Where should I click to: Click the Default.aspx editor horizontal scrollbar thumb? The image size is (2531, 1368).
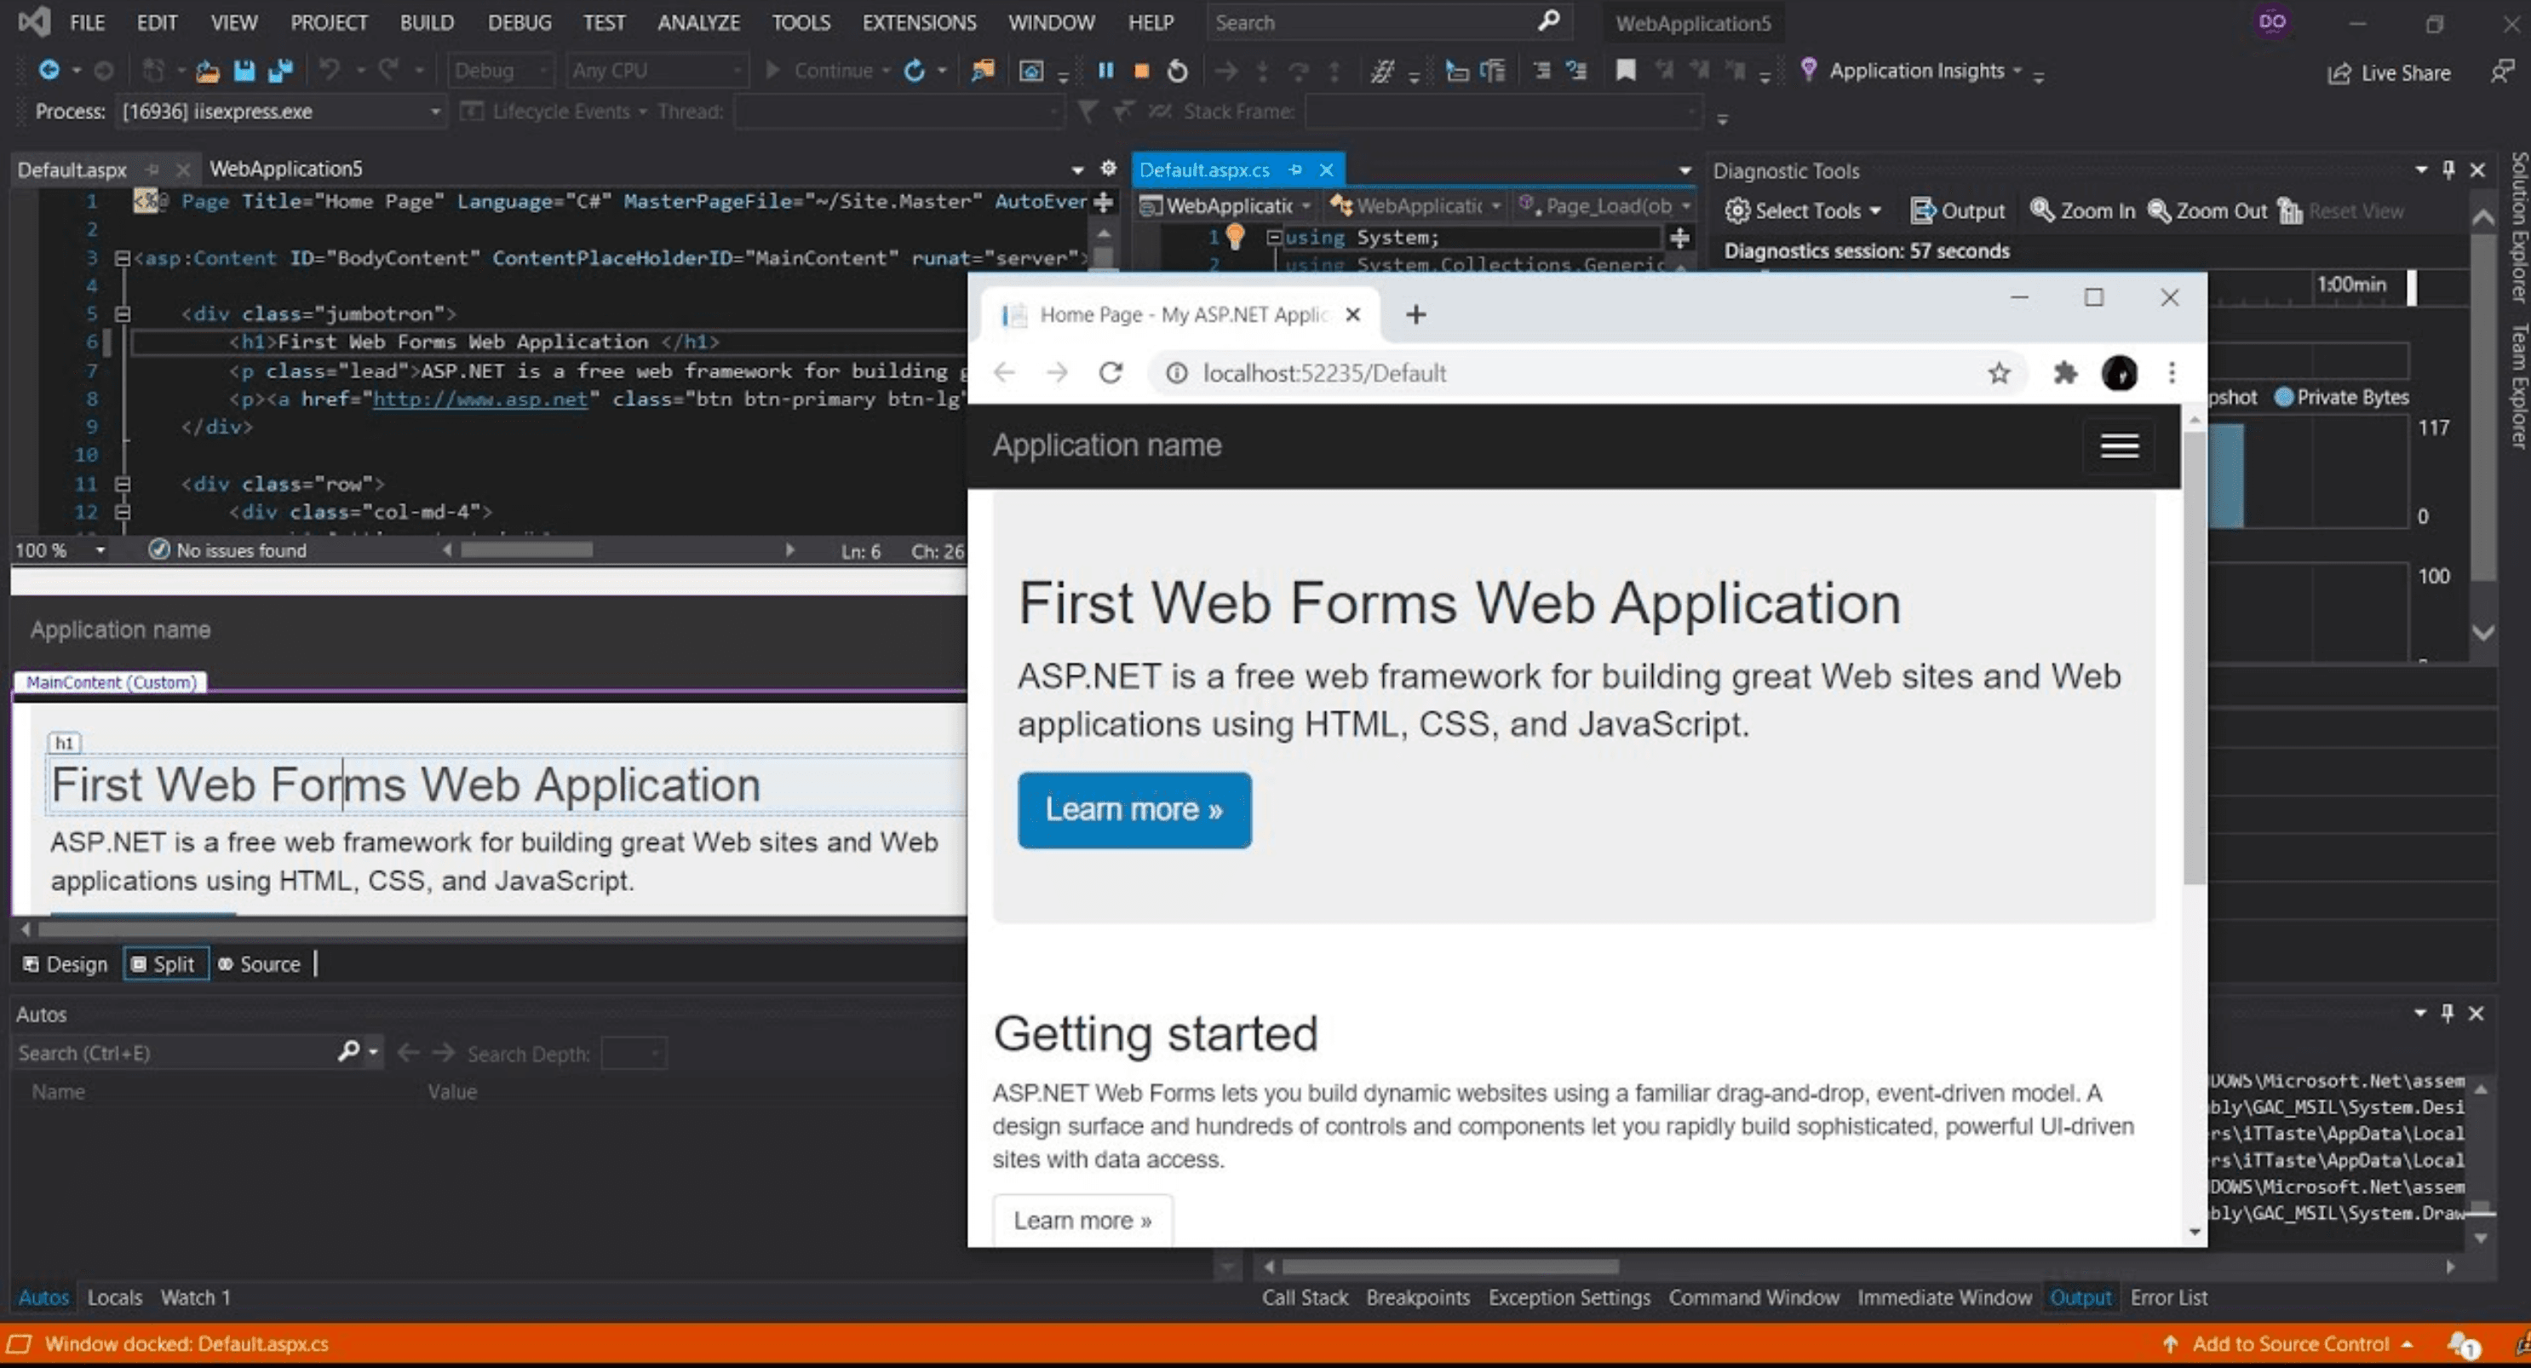click(526, 550)
